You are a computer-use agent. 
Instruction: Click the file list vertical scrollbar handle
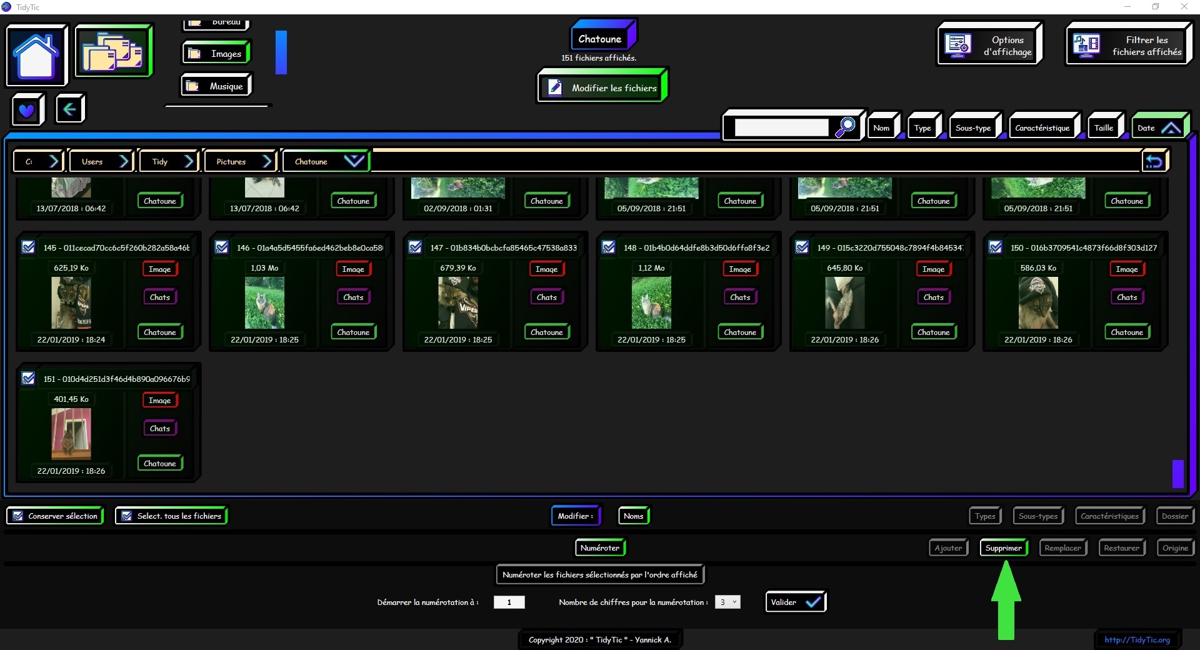click(1177, 473)
